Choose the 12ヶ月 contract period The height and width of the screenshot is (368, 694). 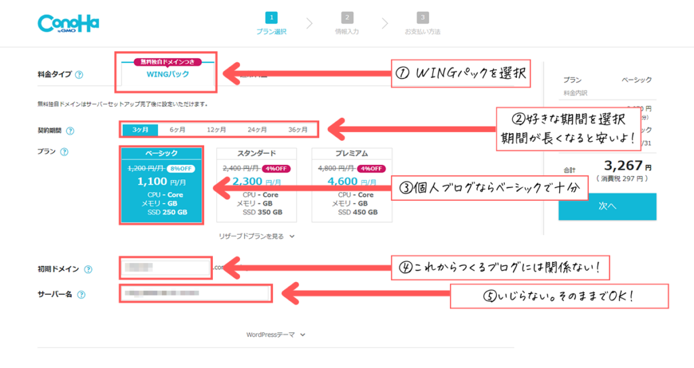pyautogui.click(x=216, y=129)
